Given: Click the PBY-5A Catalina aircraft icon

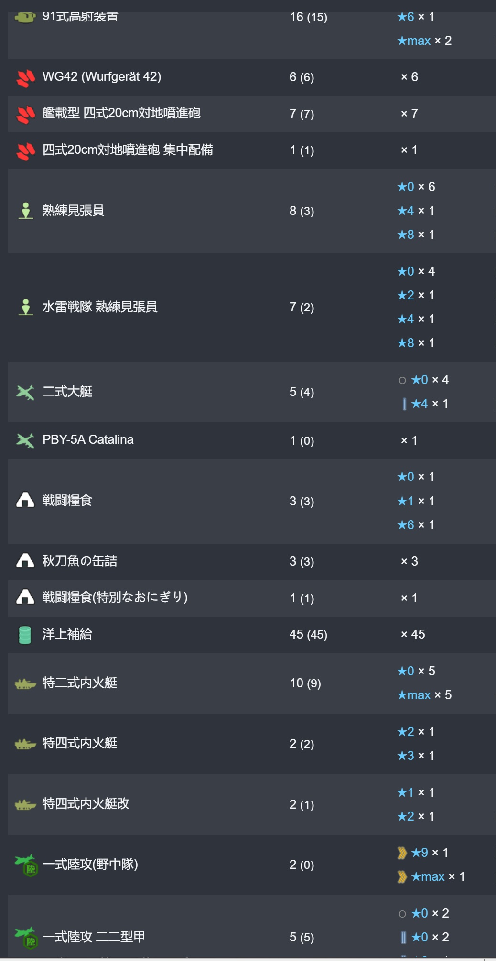Looking at the screenshot, I should coord(25,440).
